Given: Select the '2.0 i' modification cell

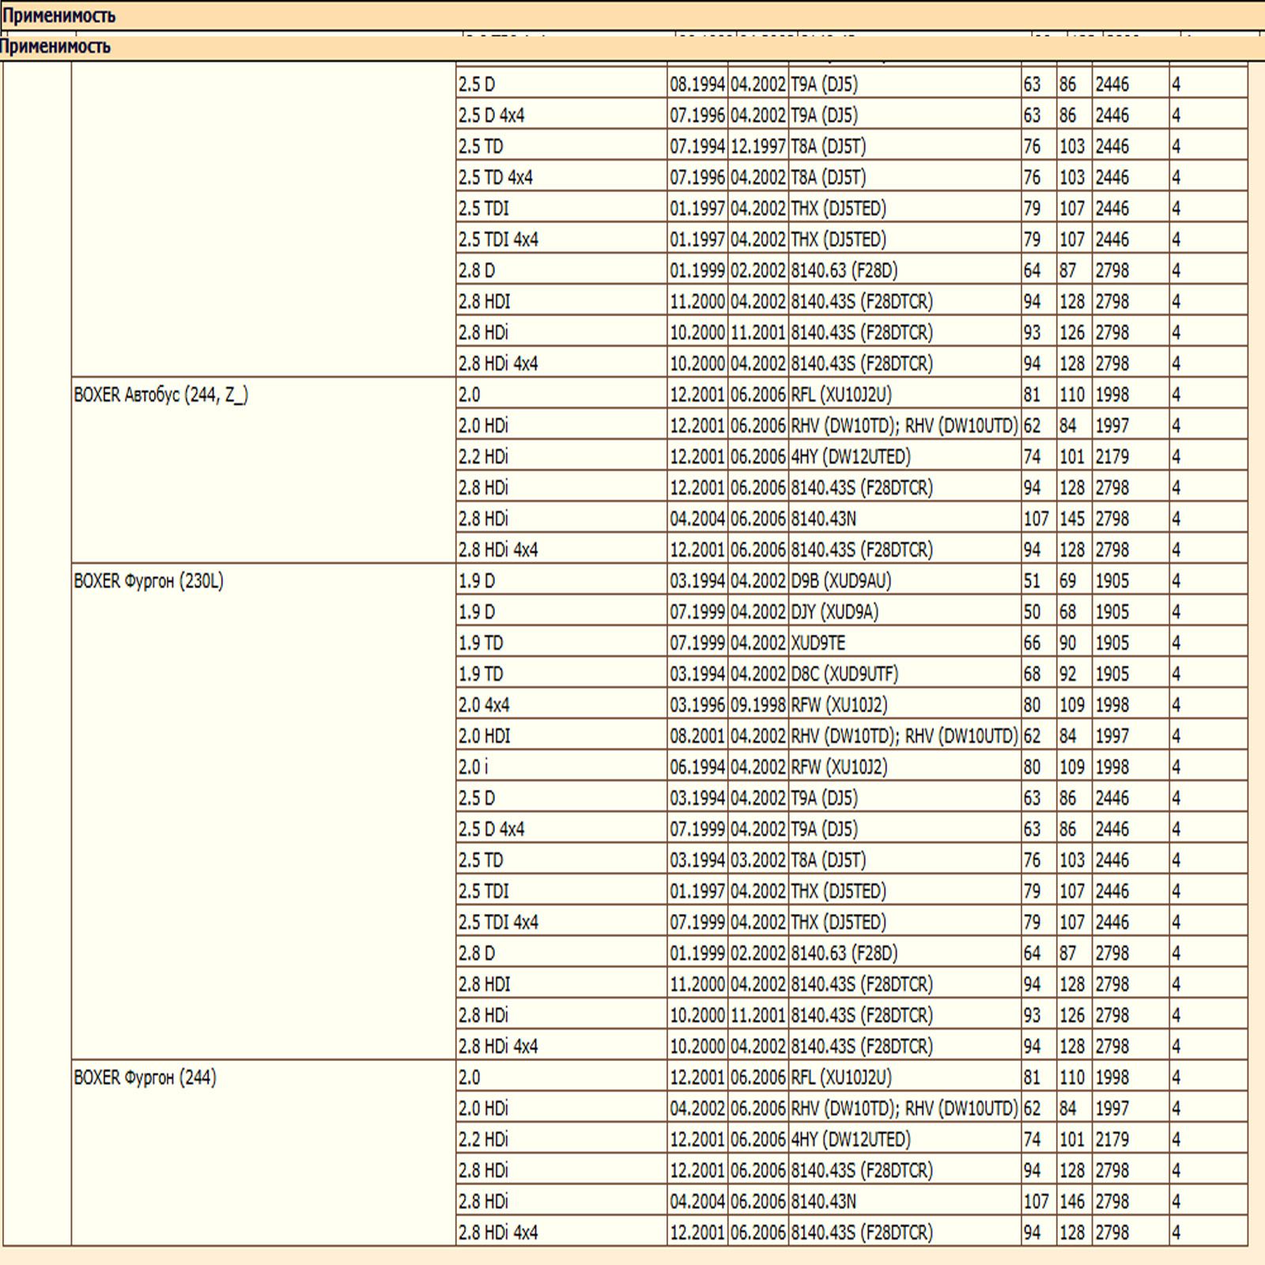Looking at the screenshot, I should [561, 767].
